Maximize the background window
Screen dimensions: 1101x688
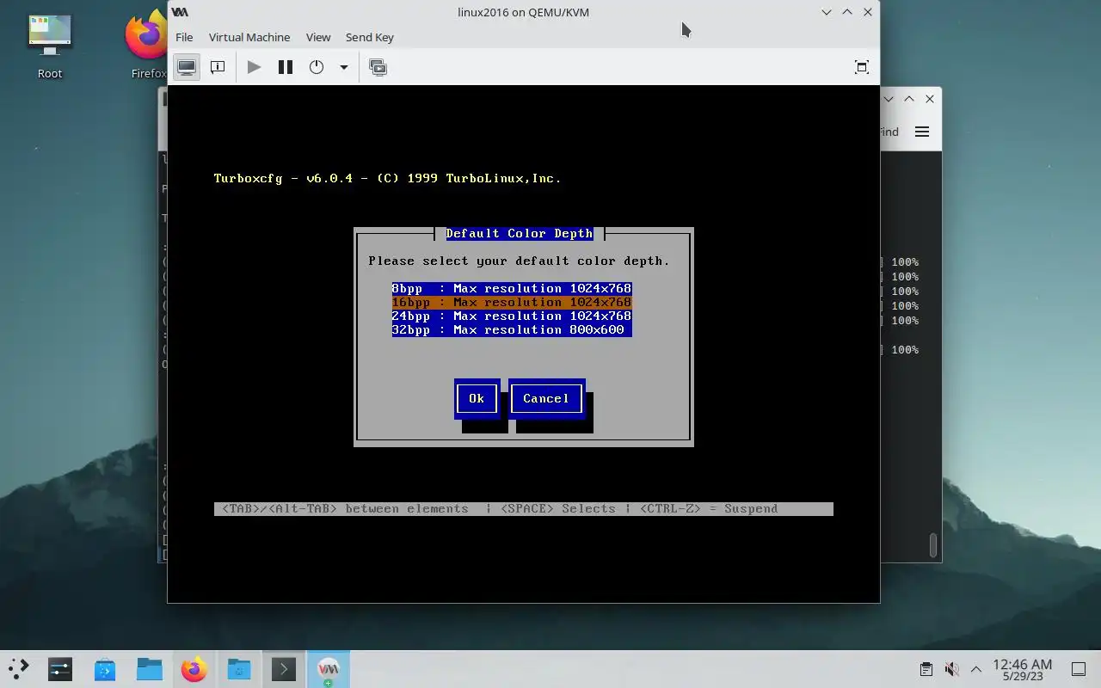point(909,99)
